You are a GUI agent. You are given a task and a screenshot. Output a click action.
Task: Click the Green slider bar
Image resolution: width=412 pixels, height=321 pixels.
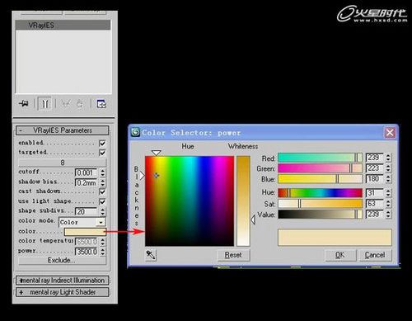coord(320,168)
